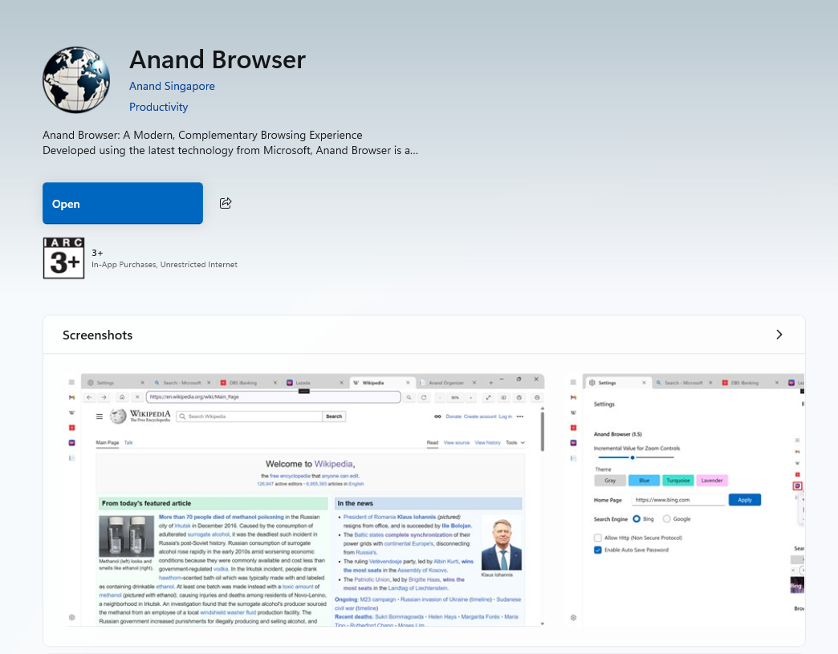Click the "Anand Browser" app title

tap(218, 59)
